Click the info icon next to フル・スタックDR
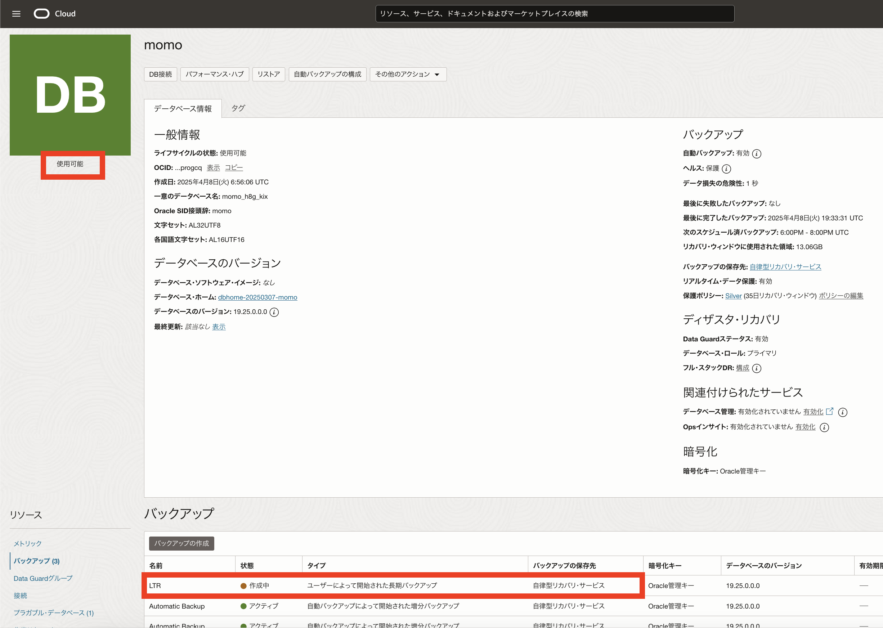 tap(757, 368)
